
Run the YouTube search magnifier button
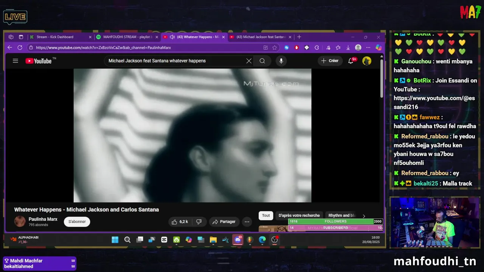tap(262, 61)
